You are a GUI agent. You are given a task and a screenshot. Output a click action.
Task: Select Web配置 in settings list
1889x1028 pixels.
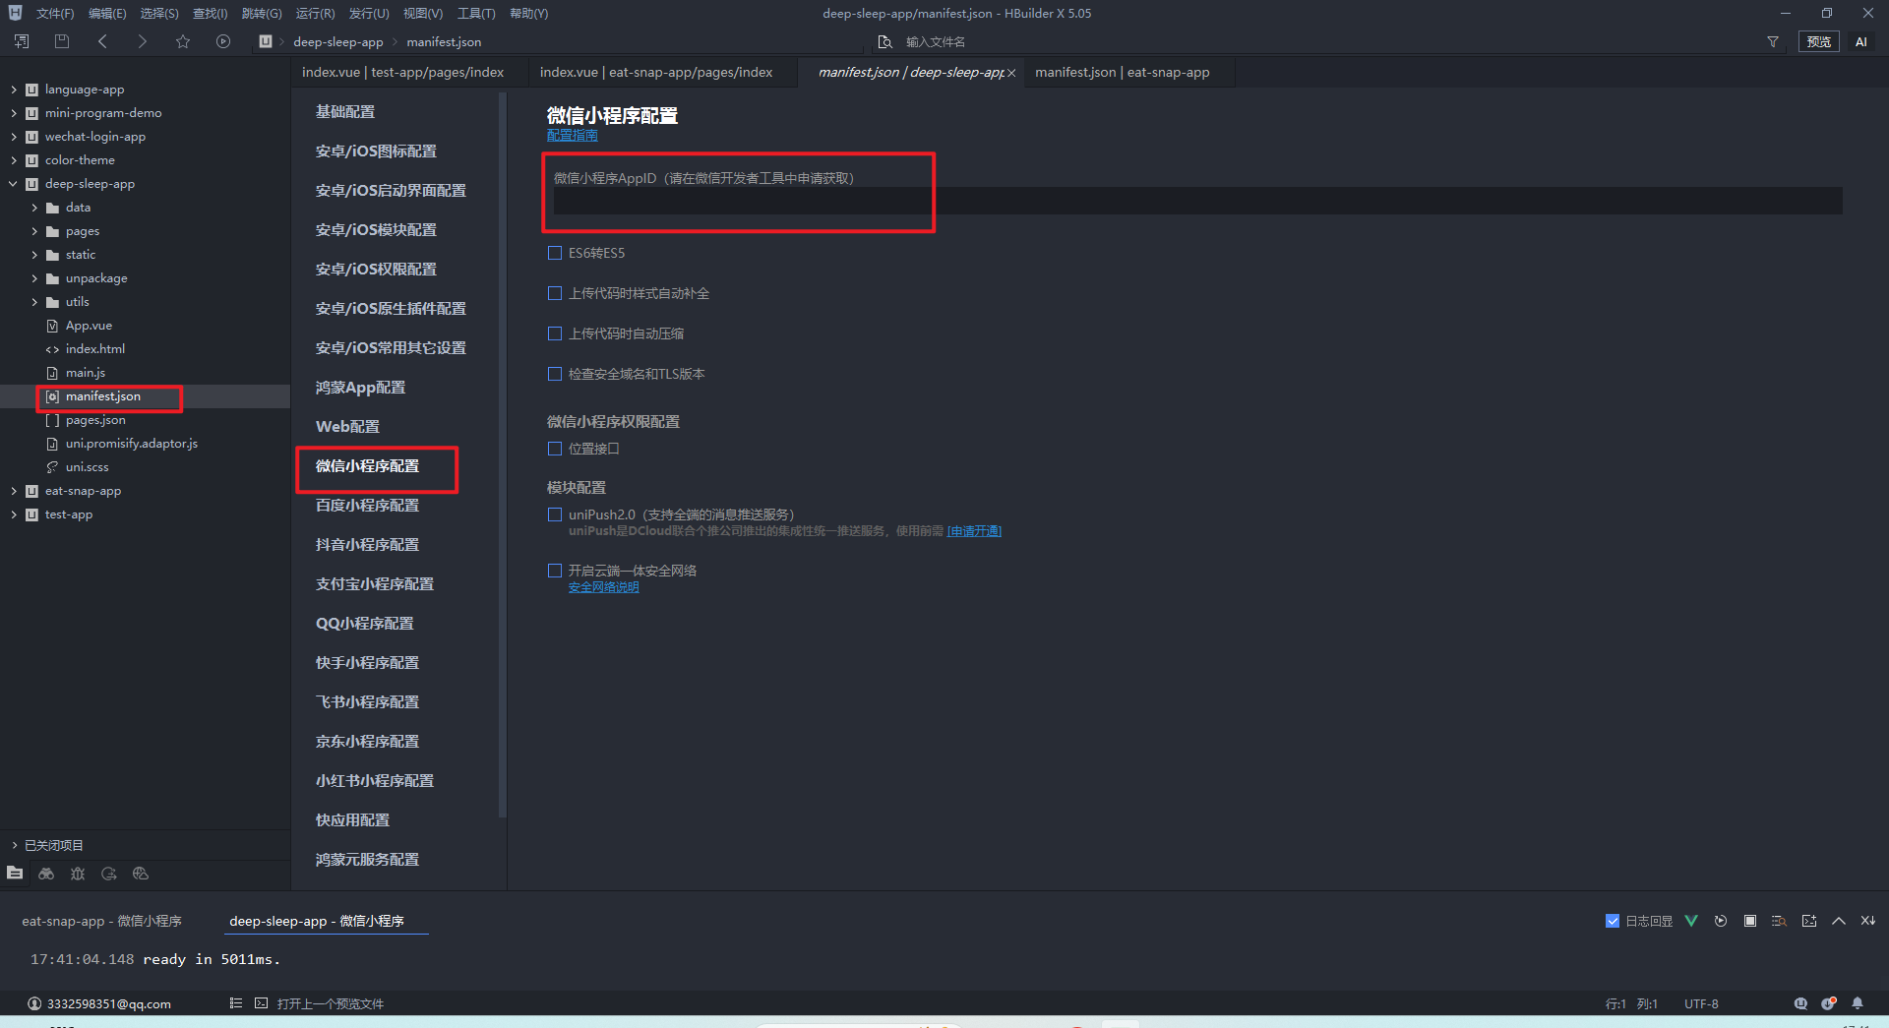347,426
